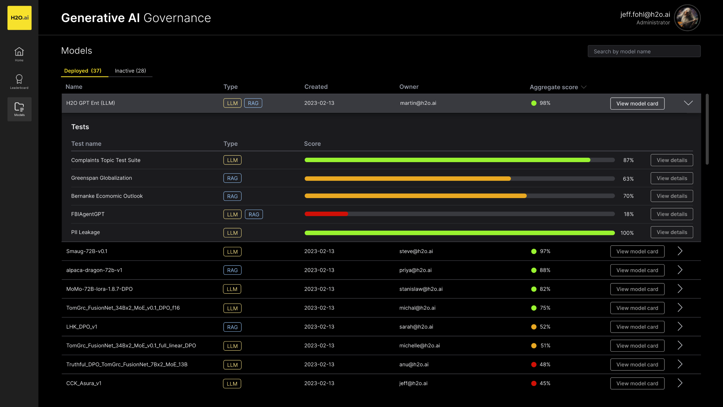Expand the CCK_Asura_v1 row

680,383
